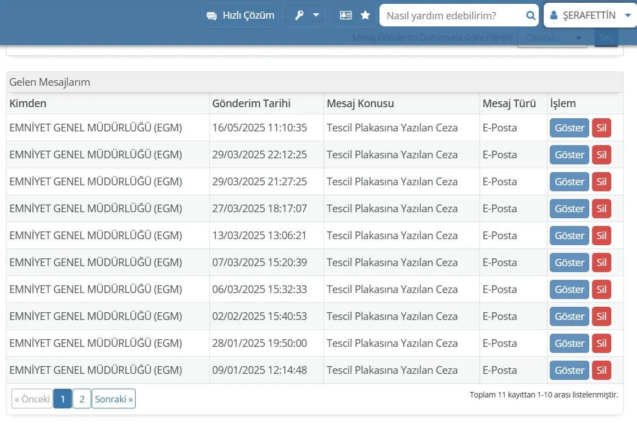
Task: Delete message dated 29/03/2025 21:27:25
Action: (601, 181)
